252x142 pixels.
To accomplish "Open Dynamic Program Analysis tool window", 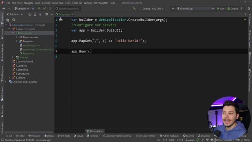I will click(117, 136).
